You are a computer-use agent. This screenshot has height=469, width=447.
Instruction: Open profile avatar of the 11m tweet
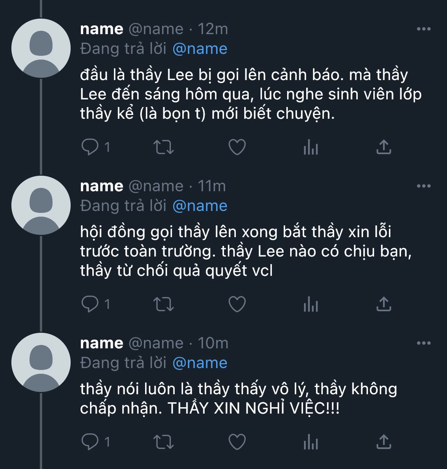(41, 205)
